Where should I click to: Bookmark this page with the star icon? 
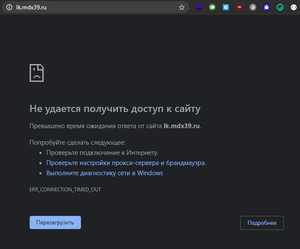pyautogui.click(x=182, y=7)
